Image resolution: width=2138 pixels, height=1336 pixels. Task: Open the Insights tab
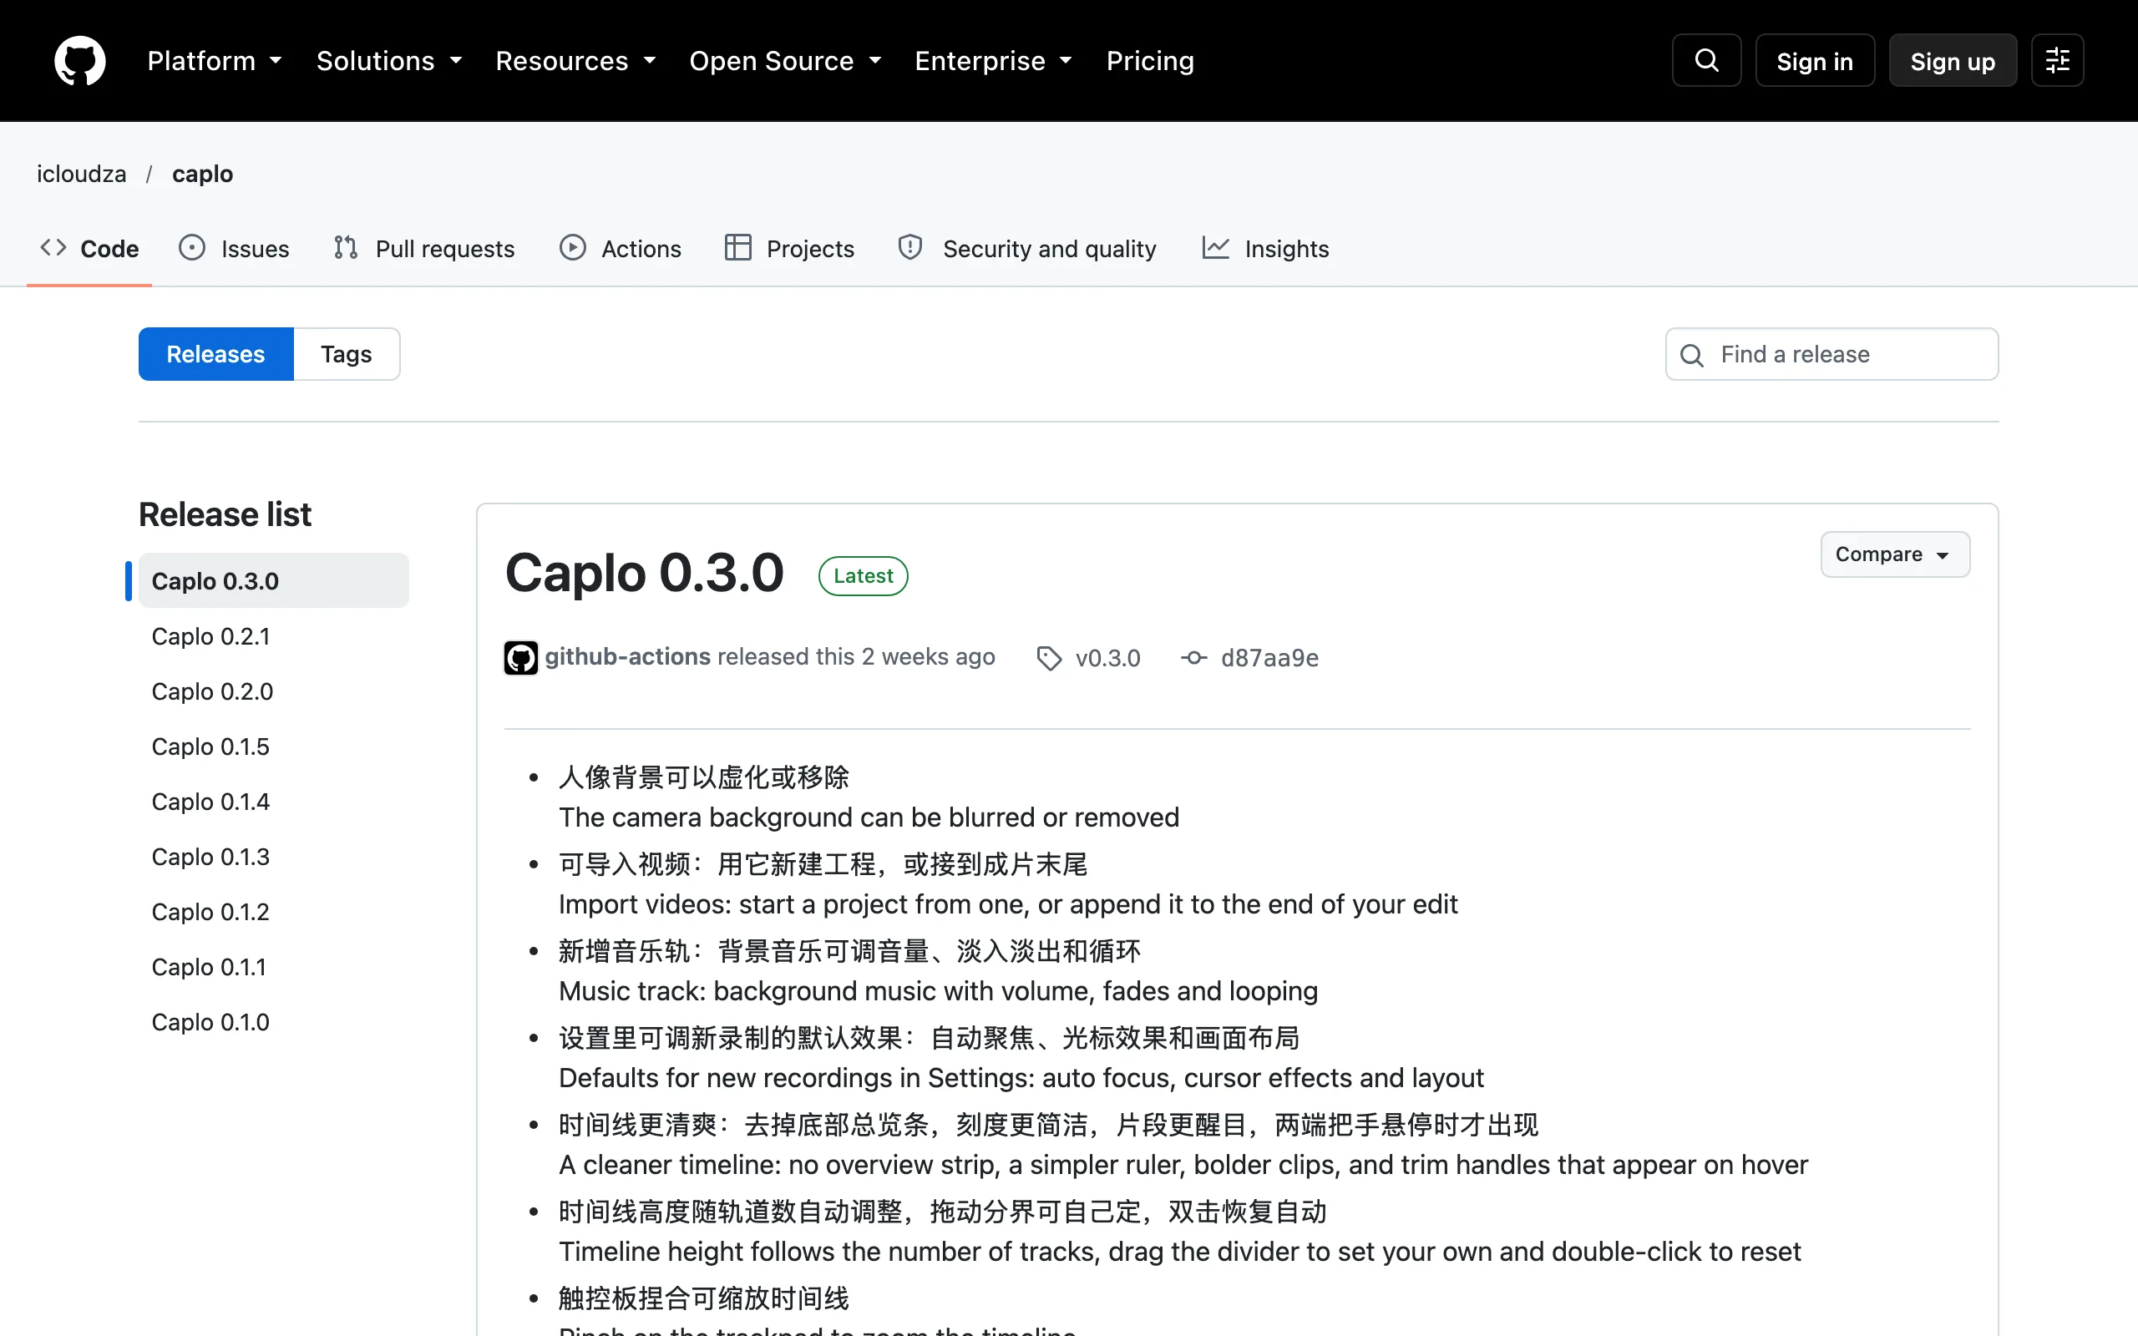[x=1266, y=248]
